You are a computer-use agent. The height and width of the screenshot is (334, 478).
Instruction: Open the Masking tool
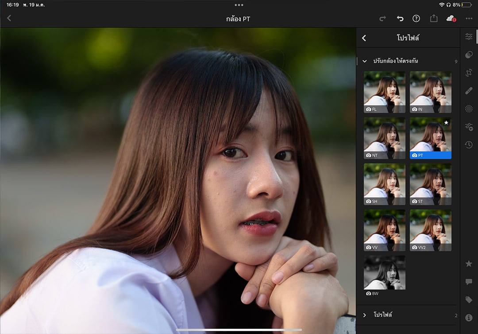click(469, 109)
